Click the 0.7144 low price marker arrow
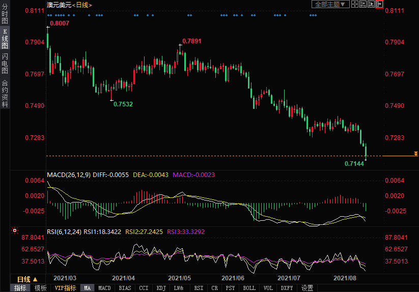 366,160
